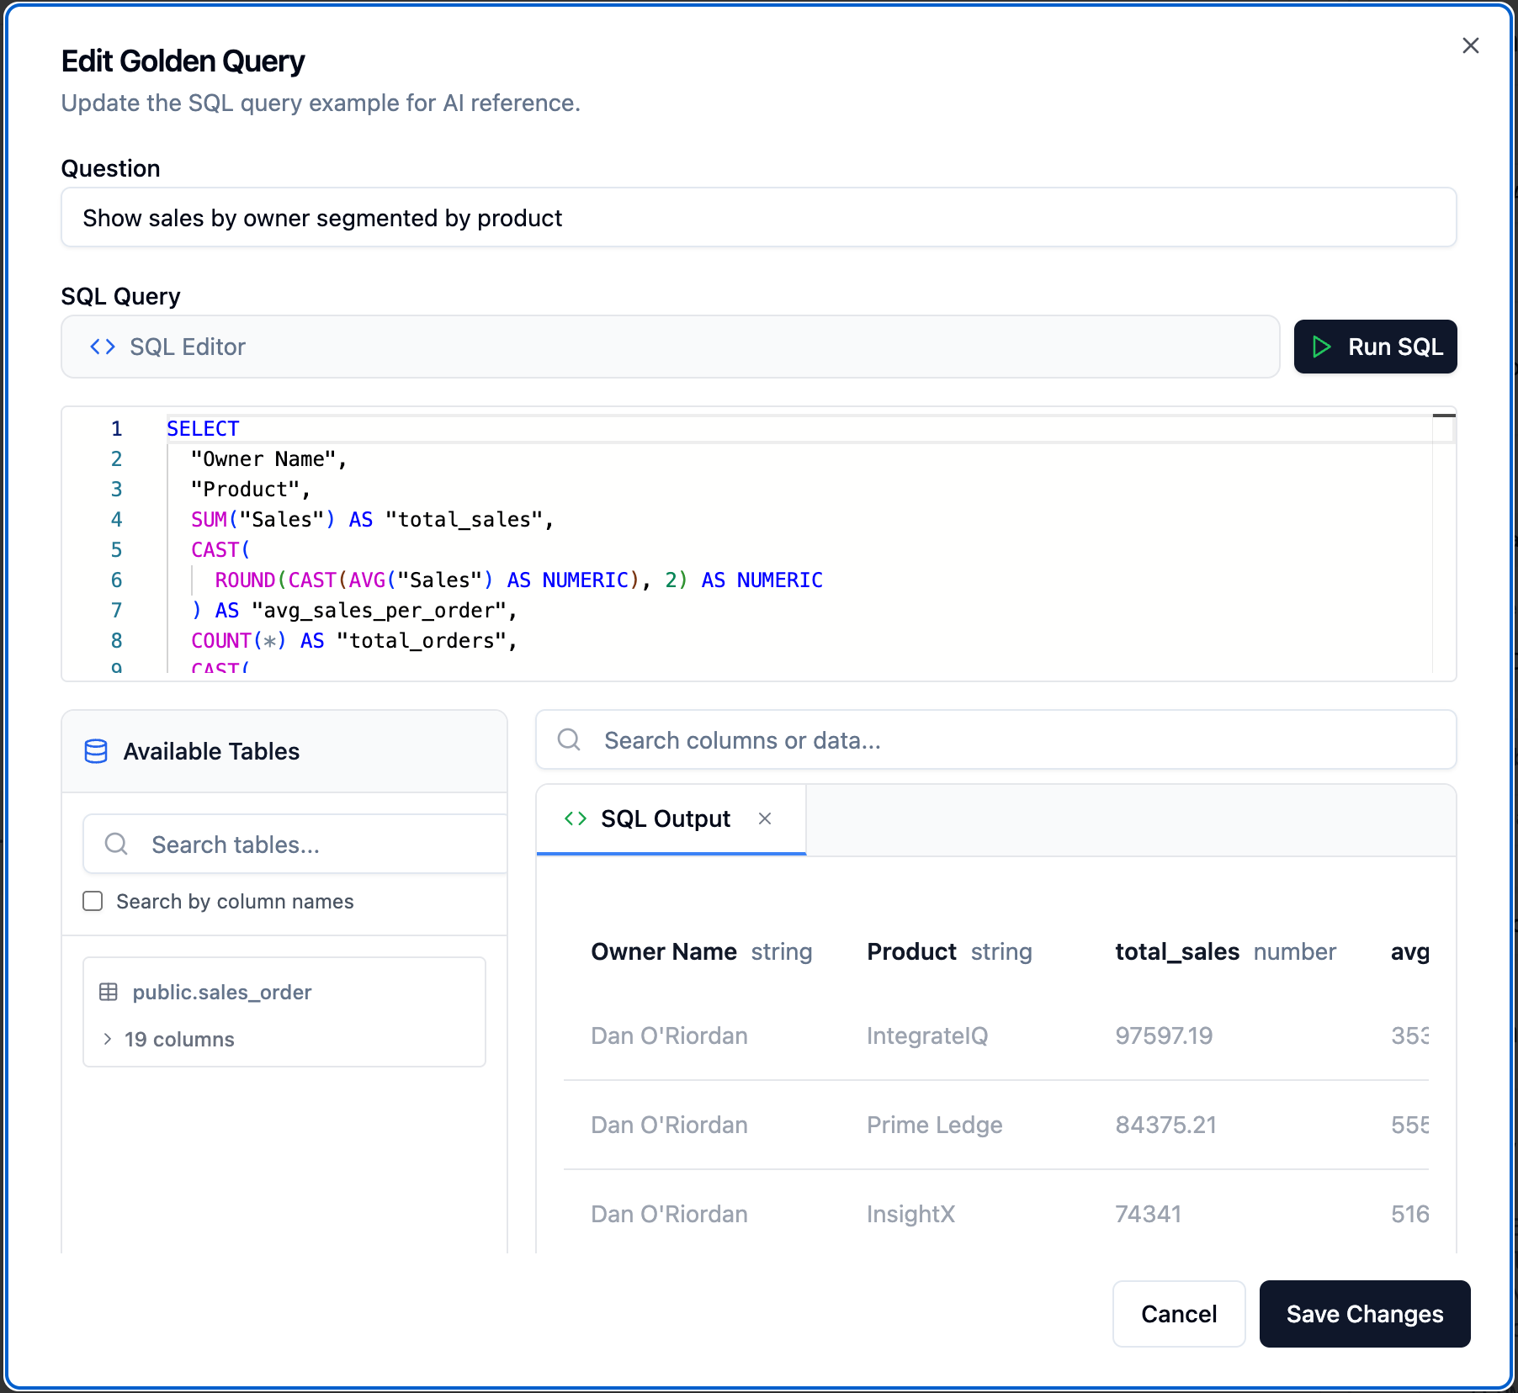The width and height of the screenshot is (1518, 1393).
Task: Click the Run SQL button
Action: (1374, 347)
